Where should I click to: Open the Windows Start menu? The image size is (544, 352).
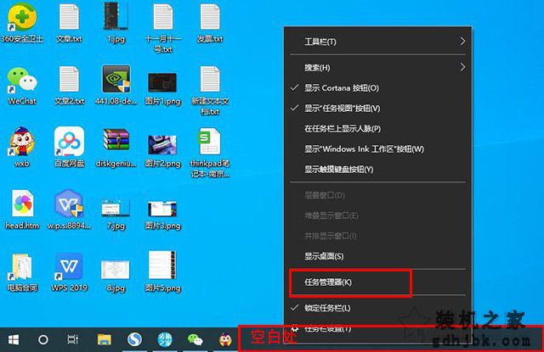point(14,339)
